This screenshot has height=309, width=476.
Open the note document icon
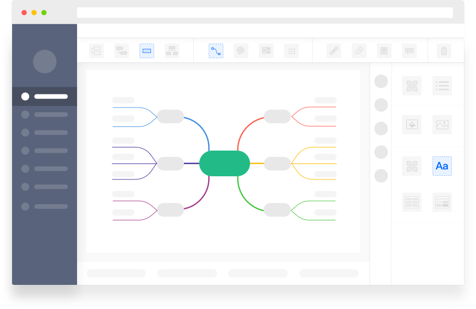click(x=384, y=51)
